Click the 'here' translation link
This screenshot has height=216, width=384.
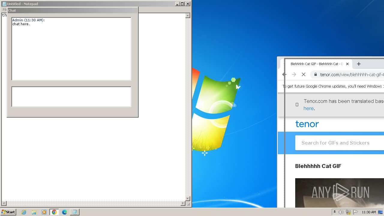click(x=308, y=109)
